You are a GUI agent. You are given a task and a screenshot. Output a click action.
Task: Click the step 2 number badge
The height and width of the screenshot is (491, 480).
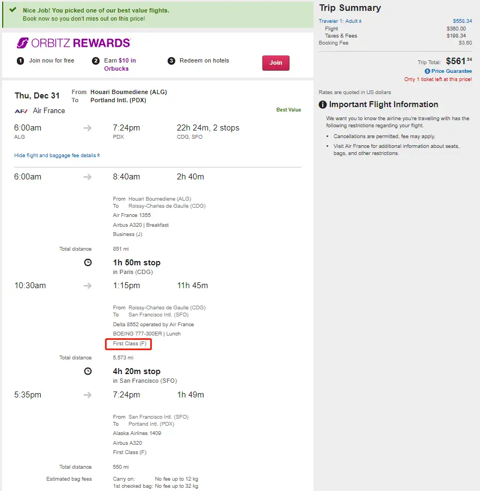pyautogui.click(x=96, y=61)
